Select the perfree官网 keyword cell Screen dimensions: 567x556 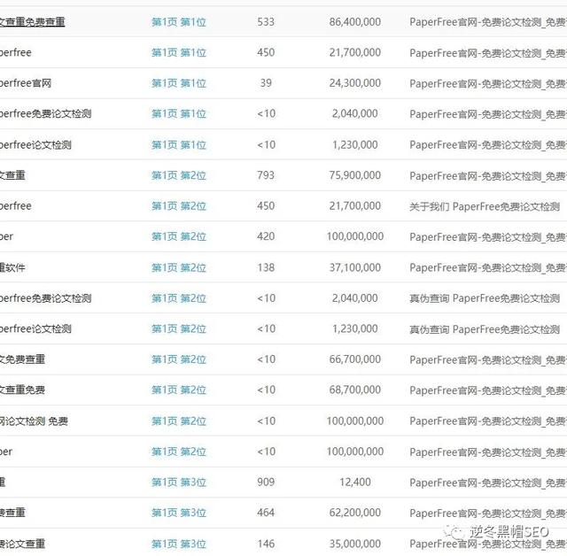(26, 83)
